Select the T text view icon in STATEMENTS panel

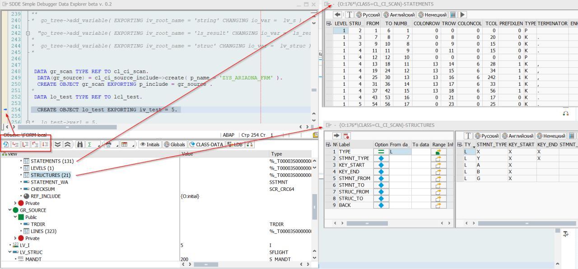tap(350, 14)
